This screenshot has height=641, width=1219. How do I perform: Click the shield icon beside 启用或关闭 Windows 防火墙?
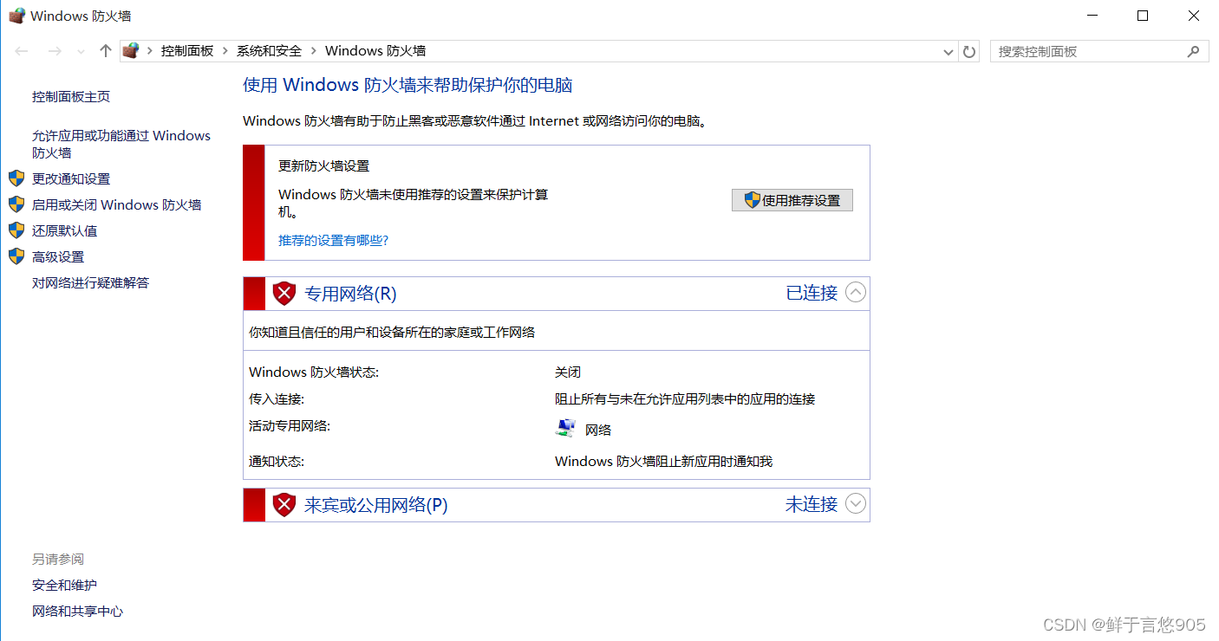click(x=16, y=204)
